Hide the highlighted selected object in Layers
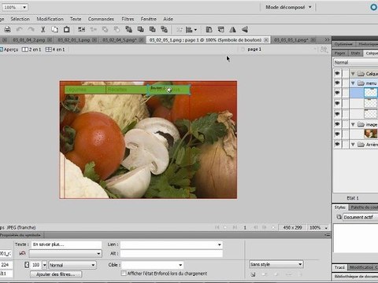Image resolution: width=378 pixels, height=283 pixels. [337, 93]
